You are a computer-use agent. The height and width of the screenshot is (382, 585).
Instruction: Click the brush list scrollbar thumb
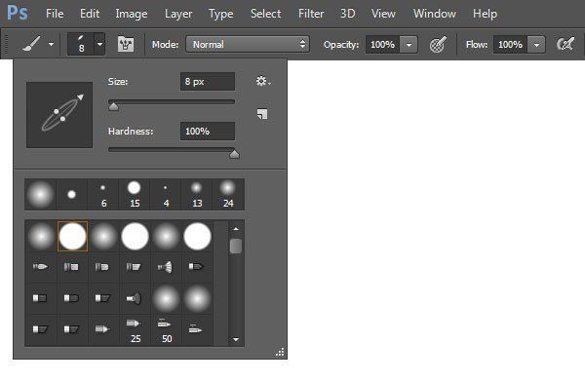[x=236, y=247]
